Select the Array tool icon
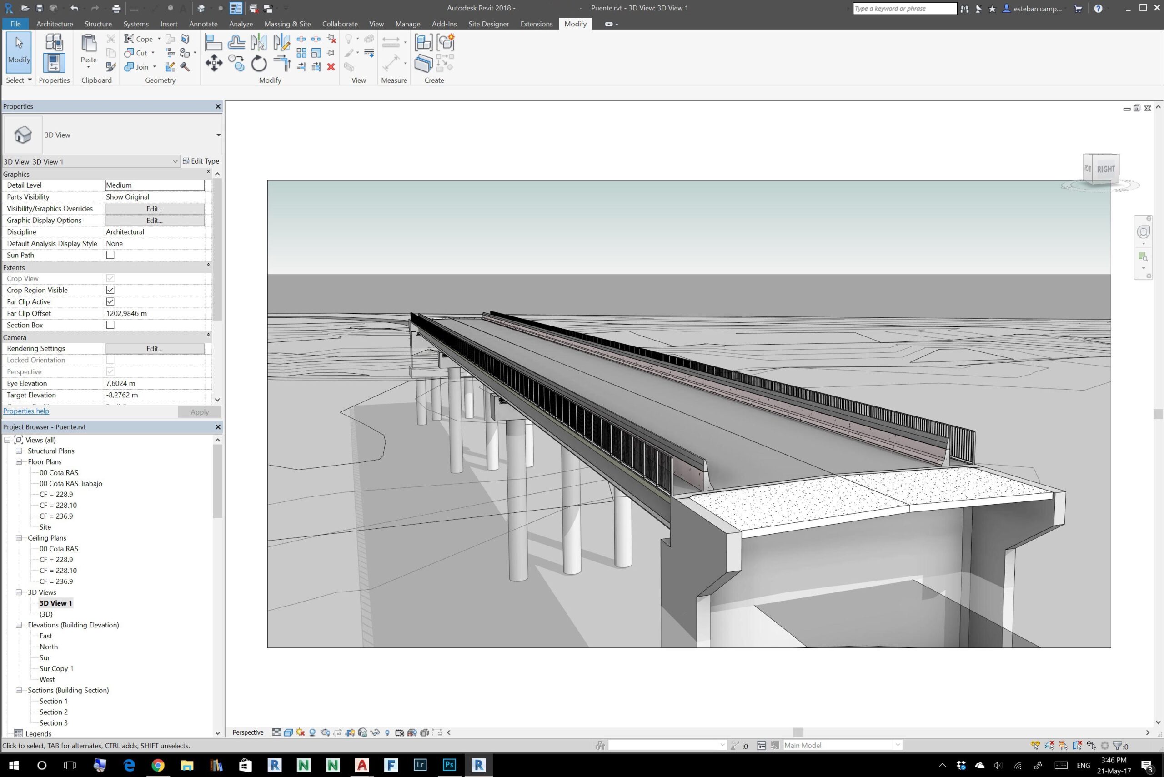The height and width of the screenshot is (777, 1164). 301,53
